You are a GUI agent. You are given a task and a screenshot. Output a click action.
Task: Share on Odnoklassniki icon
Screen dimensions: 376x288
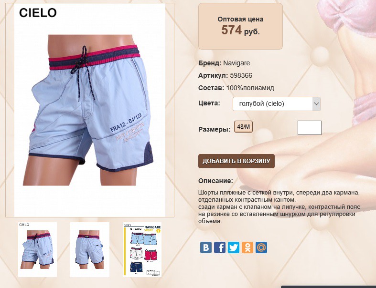247,247
